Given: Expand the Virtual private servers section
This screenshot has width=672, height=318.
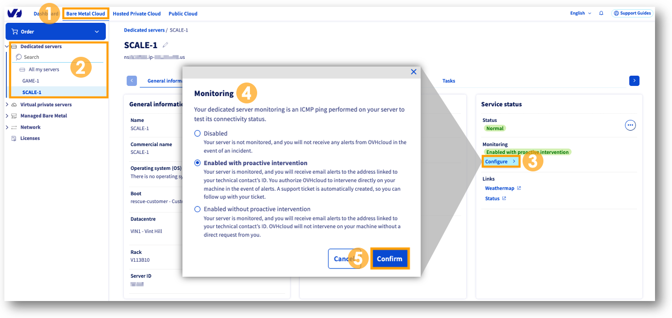Looking at the screenshot, I should (x=7, y=104).
